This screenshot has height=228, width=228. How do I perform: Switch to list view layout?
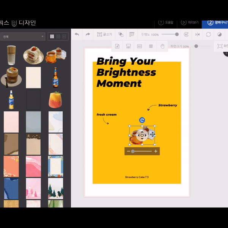[x=64, y=36]
